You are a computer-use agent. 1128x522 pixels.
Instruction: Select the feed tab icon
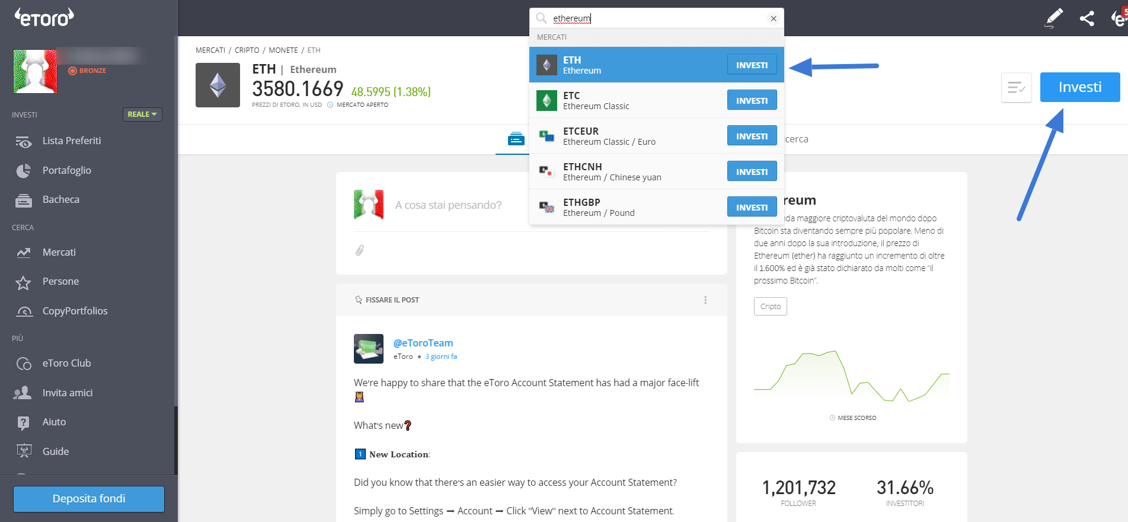[x=516, y=139]
